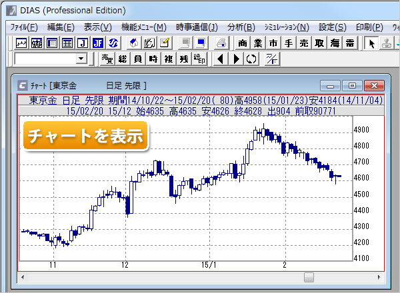Open the symbol combo box dropdown
The image size is (400, 293).
(x=81, y=59)
